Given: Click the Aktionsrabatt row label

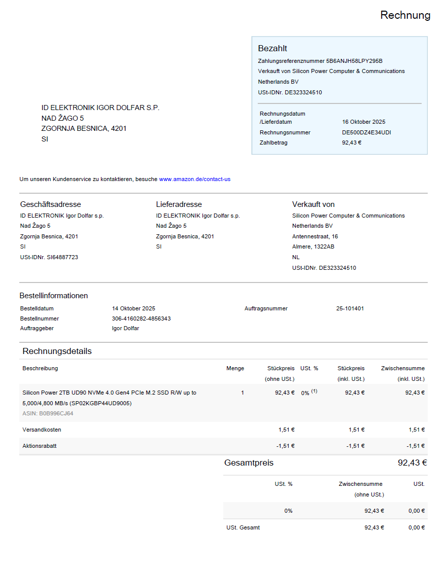Looking at the screenshot, I should coord(41,446).
